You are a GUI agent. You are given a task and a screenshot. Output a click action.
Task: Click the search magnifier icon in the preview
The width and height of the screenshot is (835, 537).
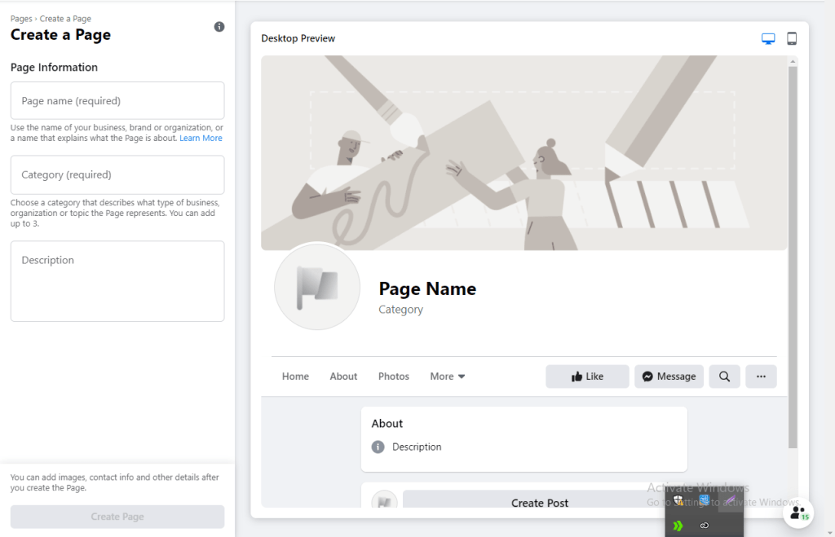click(724, 376)
